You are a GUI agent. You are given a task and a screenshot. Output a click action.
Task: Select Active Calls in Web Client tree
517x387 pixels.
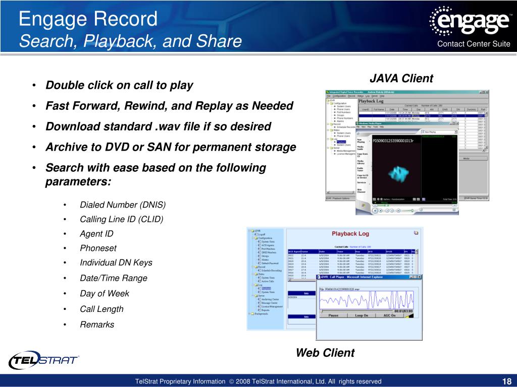(268, 281)
